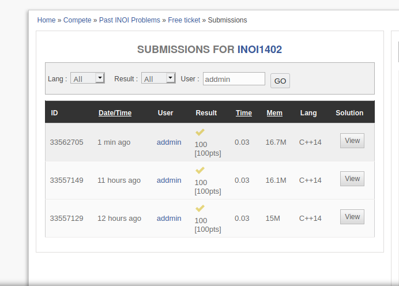Select submission ID 33562705 text

click(x=66, y=142)
